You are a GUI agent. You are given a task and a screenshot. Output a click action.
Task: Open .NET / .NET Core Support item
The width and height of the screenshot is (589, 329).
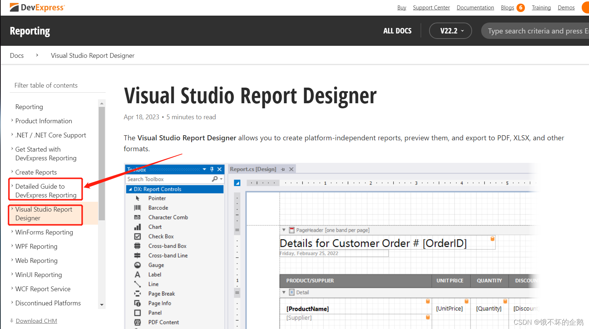(x=51, y=135)
